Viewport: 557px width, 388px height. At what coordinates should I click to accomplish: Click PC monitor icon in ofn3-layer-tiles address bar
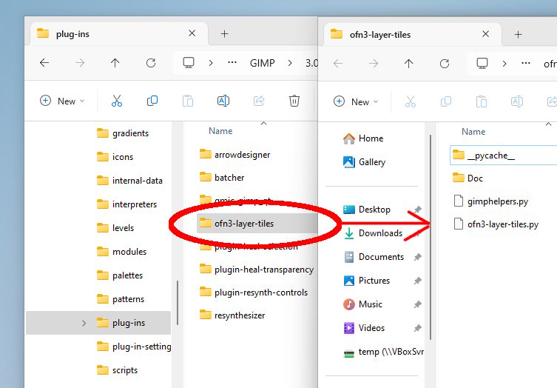point(482,64)
